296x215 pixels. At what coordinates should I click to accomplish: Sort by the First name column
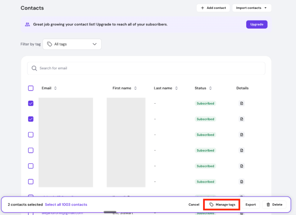point(124,88)
